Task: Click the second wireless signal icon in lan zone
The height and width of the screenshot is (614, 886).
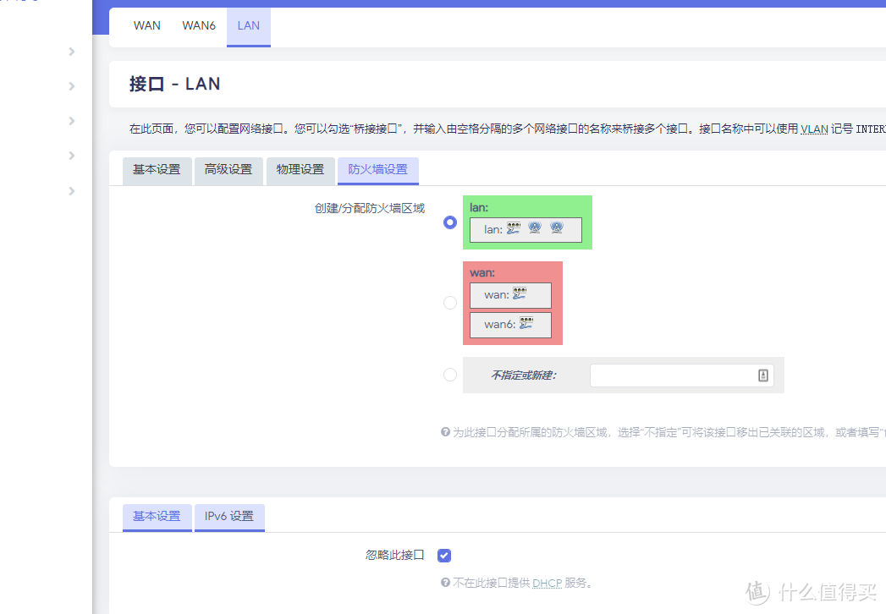Action: (556, 227)
